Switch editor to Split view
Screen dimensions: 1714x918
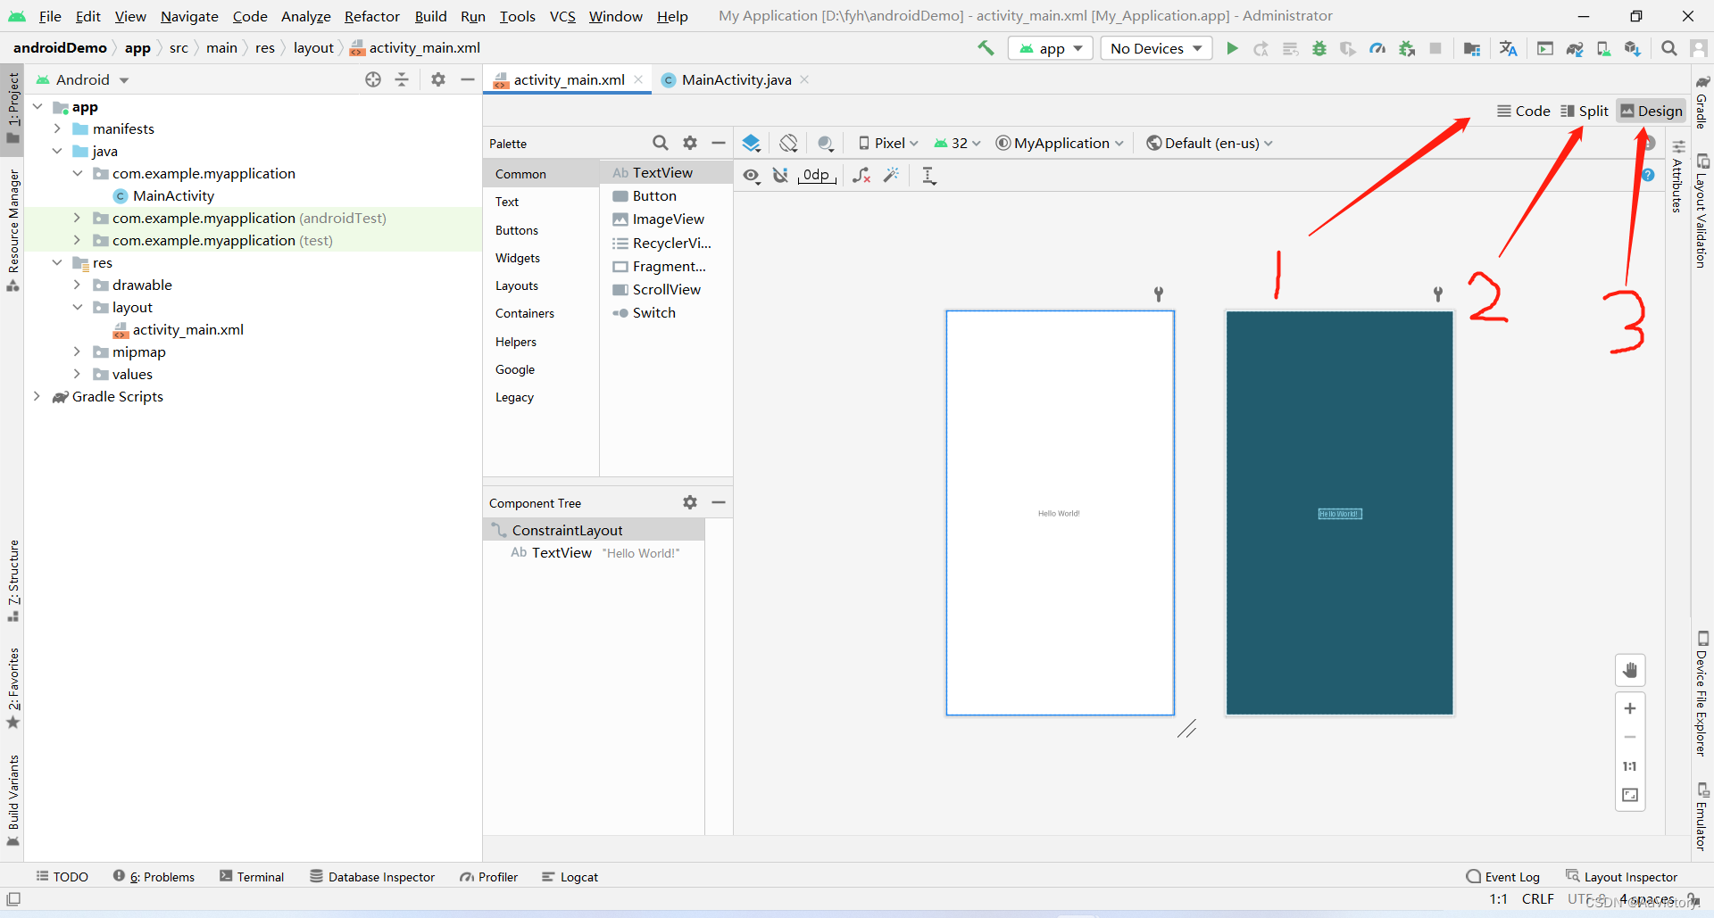click(x=1585, y=111)
